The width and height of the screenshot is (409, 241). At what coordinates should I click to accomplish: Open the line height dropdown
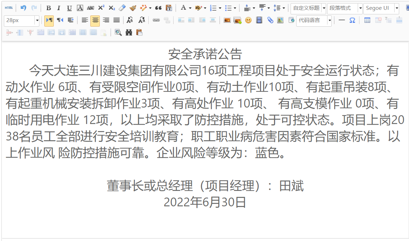tap(284, 8)
